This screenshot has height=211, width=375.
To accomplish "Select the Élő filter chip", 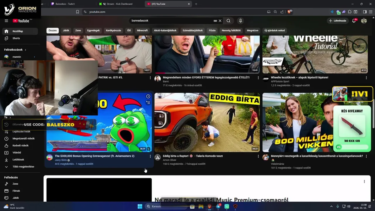I will click(129, 30).
